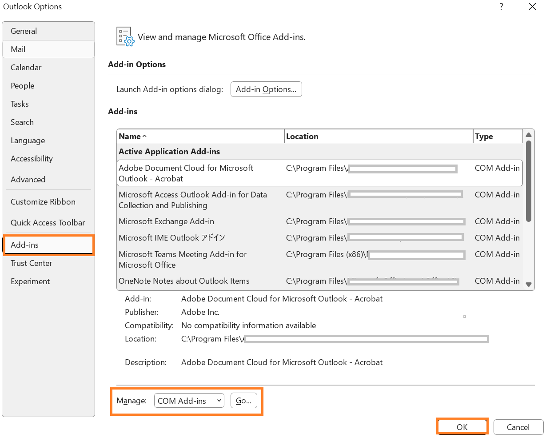This screenshot has height=438, width=546.
Task: Select the Microsoft Exchange Add-in row
Action: (320, 221)
